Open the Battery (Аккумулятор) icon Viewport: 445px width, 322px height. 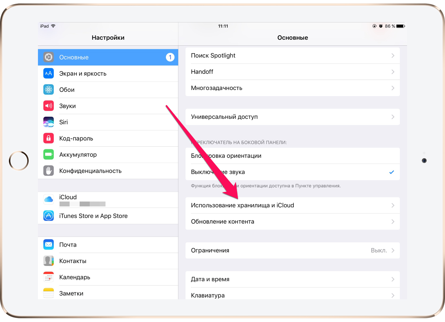[x=49, y=155]
